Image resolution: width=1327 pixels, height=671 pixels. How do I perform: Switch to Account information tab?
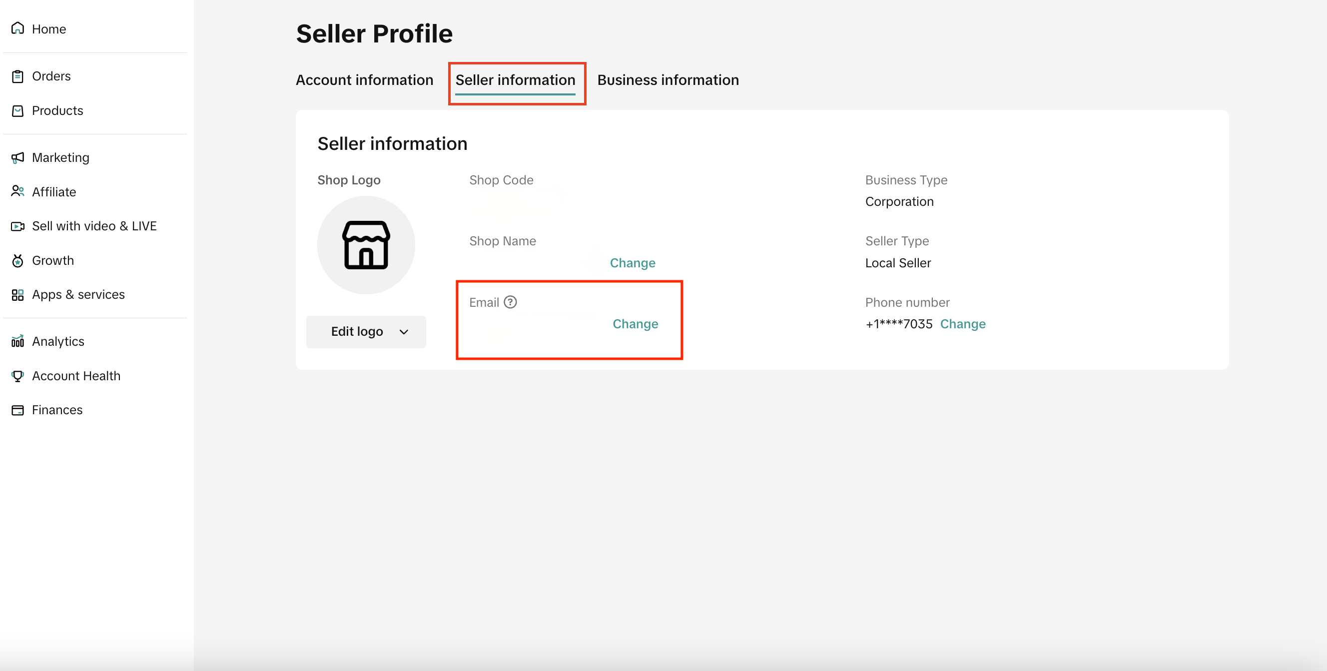364,80
